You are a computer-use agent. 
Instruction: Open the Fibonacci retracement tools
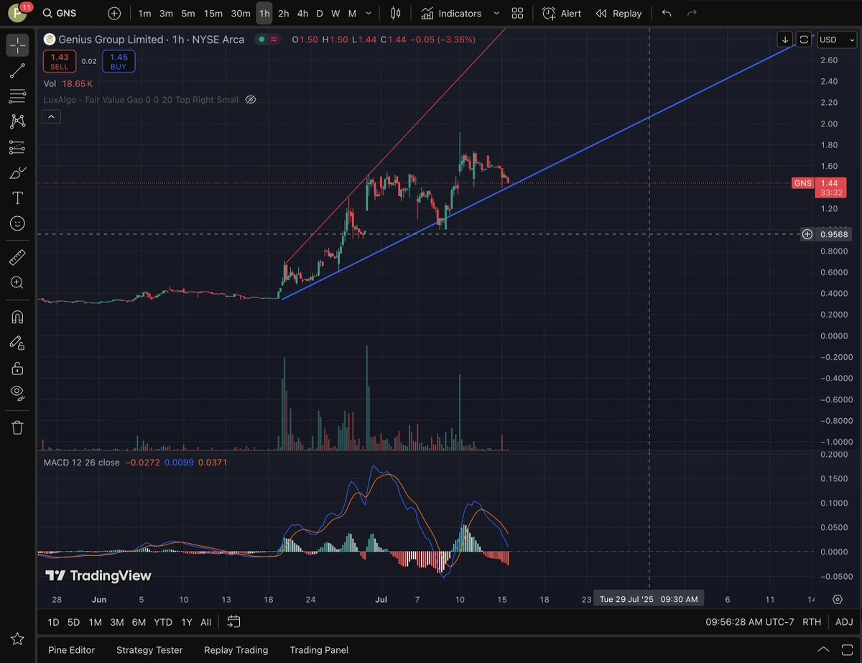[17, 96]
